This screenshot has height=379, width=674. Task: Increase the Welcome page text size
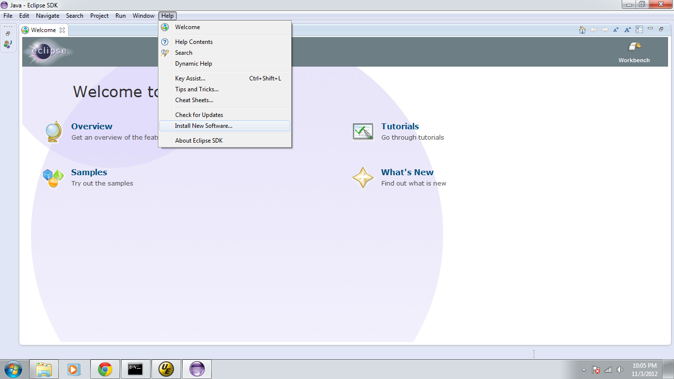(627, 30)
